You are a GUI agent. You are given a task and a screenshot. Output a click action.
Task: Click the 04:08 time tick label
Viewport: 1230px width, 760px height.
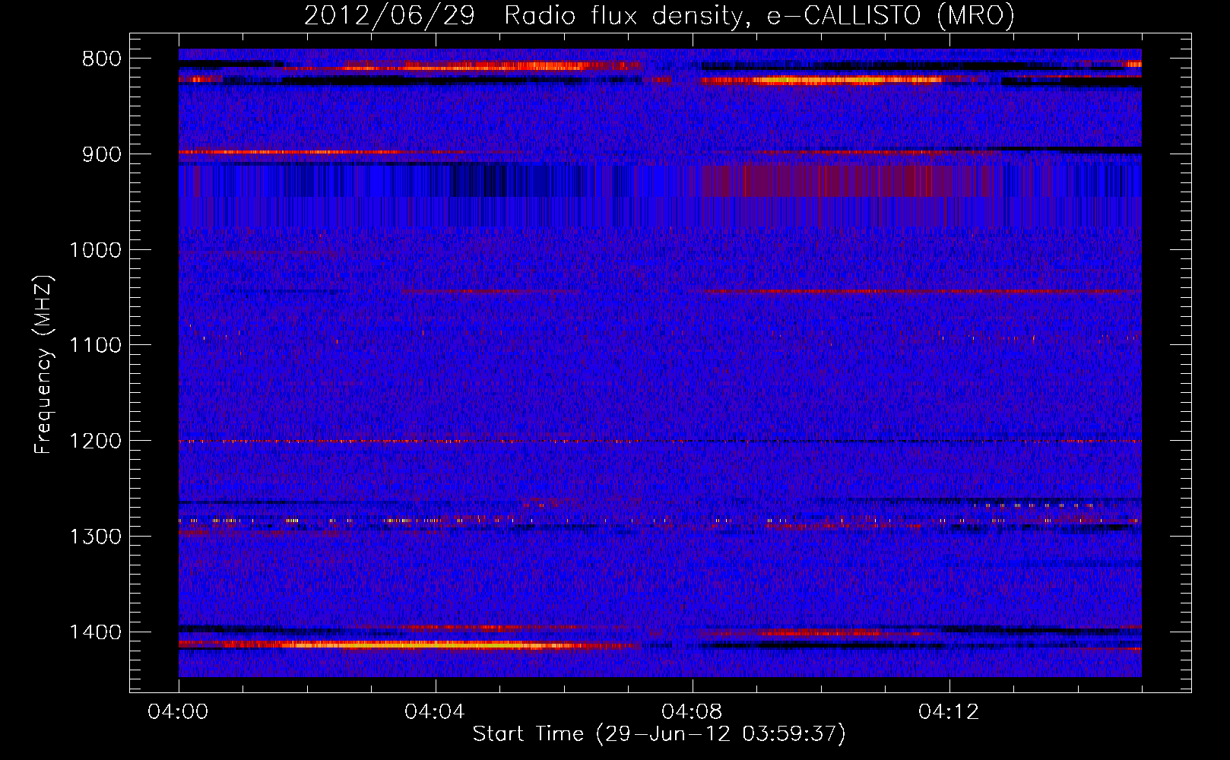pyautogui.click(x=692, y=712)
